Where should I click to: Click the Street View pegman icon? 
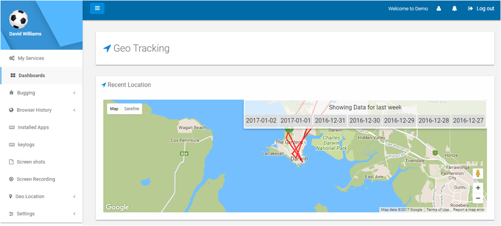click(478, 174)
